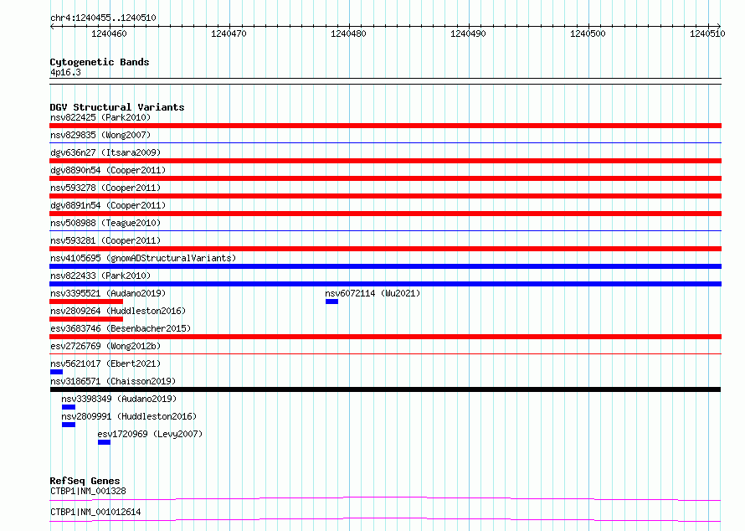This screenshot has height=531, width=745.
Task: Open nsv593281 (Cooper2011) label
Action: tap(105, 240)
